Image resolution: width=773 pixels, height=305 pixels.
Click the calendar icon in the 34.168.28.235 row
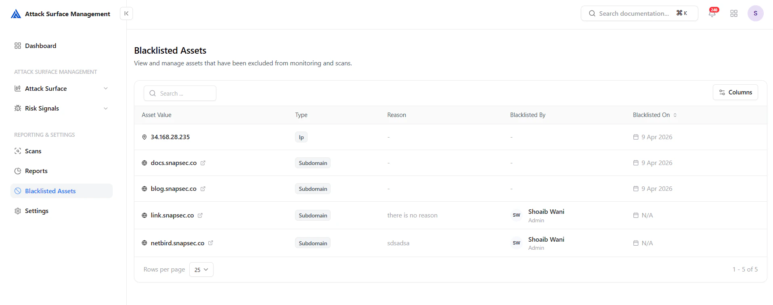636,137
